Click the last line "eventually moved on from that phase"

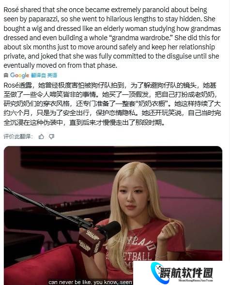60,65
